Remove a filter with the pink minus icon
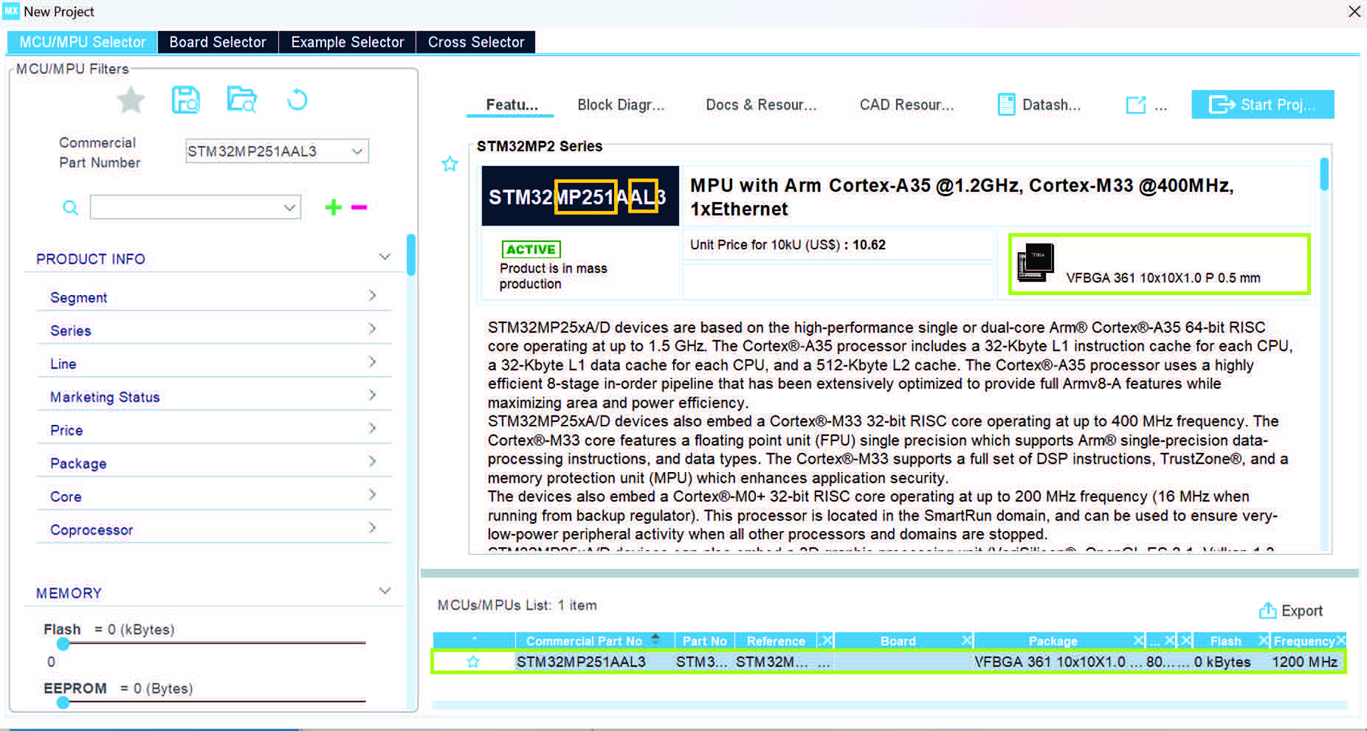This screenshot has height=731, width=1367. click(359, 207)
